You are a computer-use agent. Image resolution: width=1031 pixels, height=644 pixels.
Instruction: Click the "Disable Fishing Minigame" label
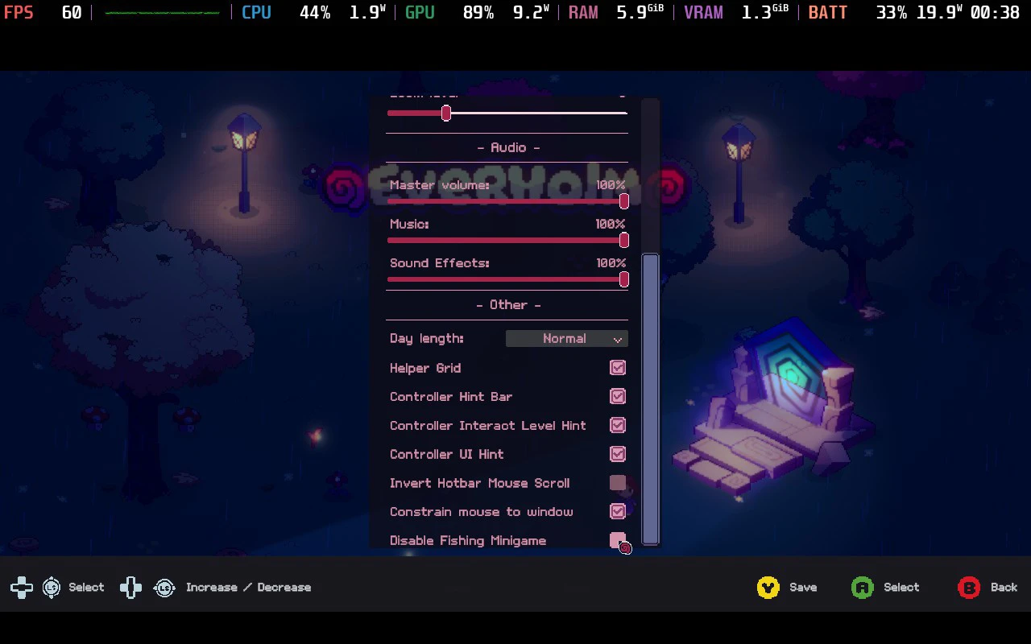[x=468, y=541]
